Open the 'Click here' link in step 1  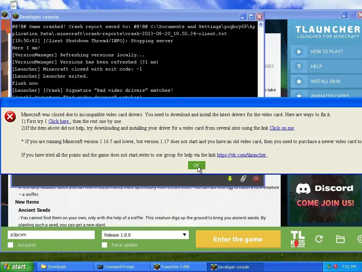click(59, 121)
